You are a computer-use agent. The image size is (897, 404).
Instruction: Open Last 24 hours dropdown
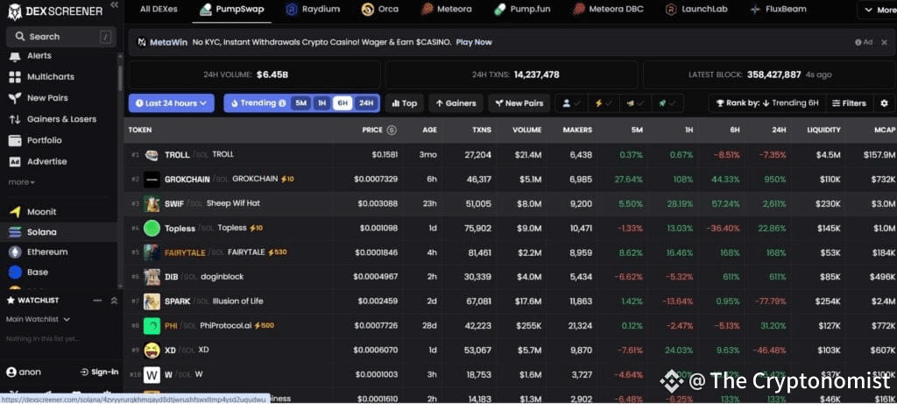point(171,103)
